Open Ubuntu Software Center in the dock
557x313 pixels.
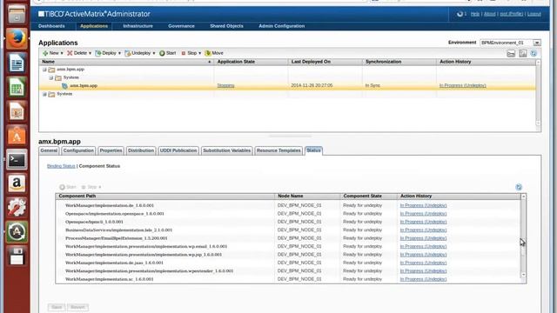pyautogui.click(x=17, y=136)
